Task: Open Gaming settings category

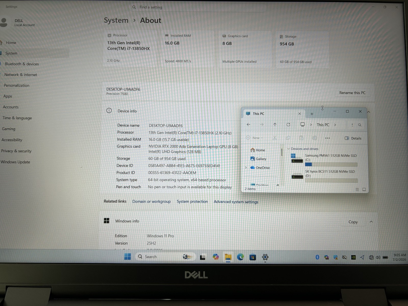Action: point(9,129)
